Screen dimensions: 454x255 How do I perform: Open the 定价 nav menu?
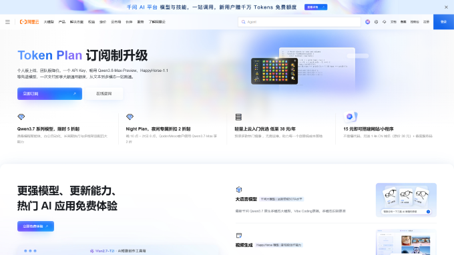click(103, 22)
